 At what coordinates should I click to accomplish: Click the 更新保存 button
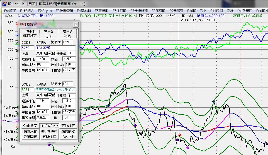coord(49,137)
